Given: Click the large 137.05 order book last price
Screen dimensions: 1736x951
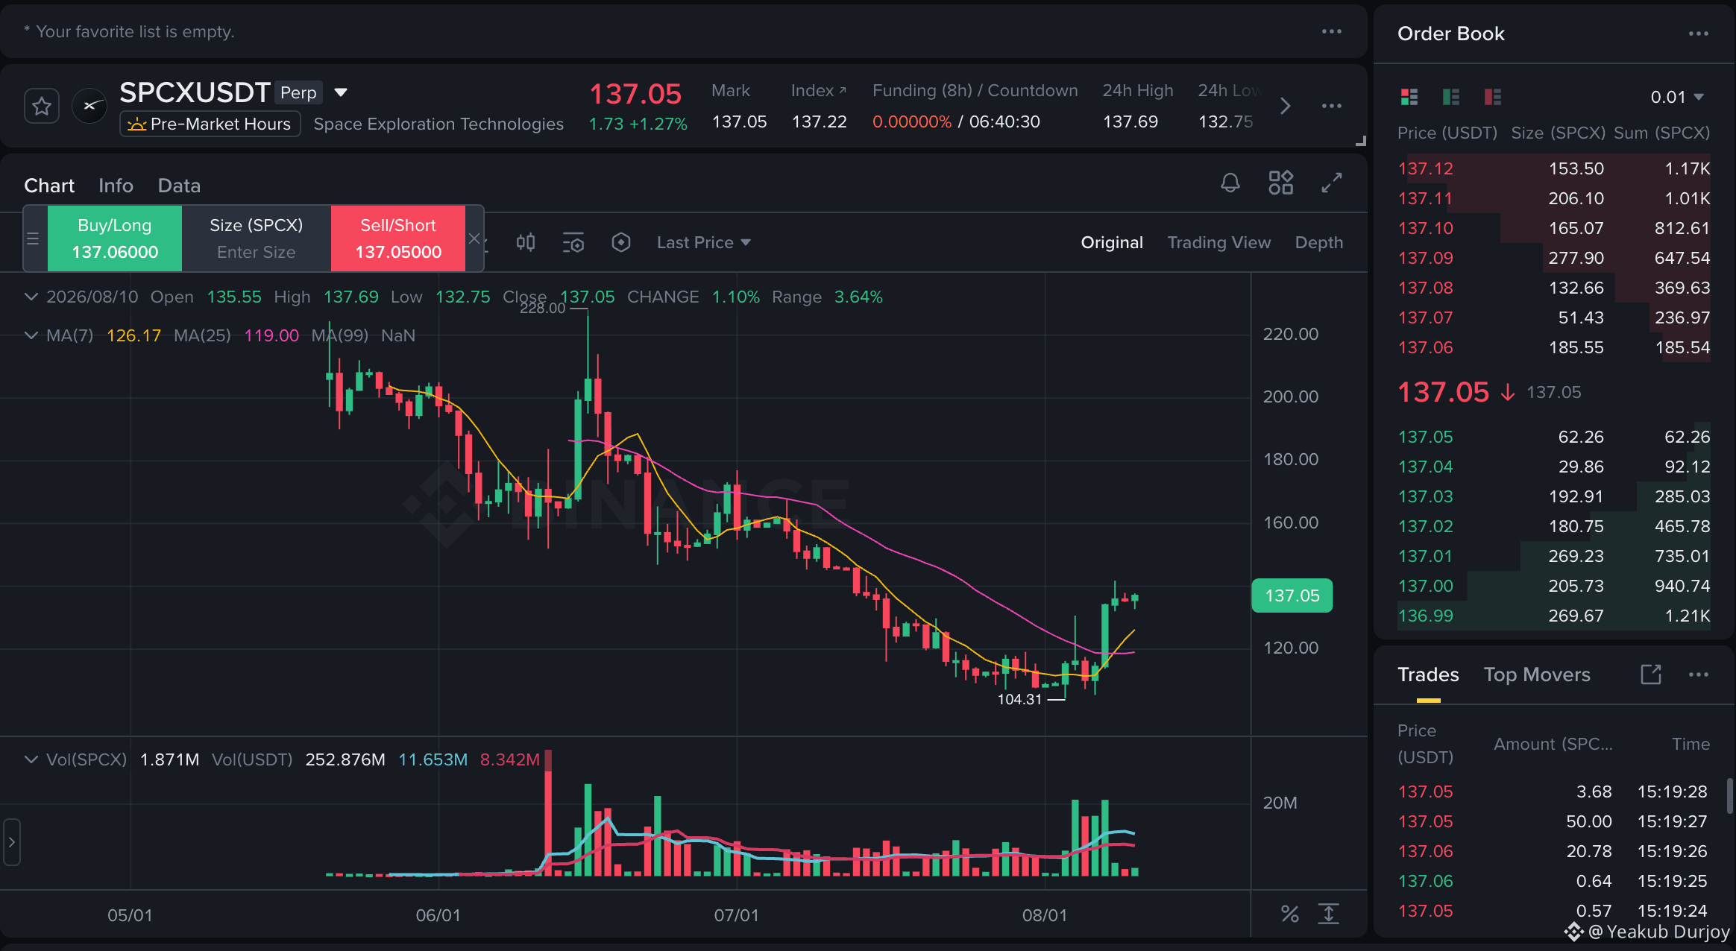Looking at the screenshot, I should click(x=1443, y=392).
